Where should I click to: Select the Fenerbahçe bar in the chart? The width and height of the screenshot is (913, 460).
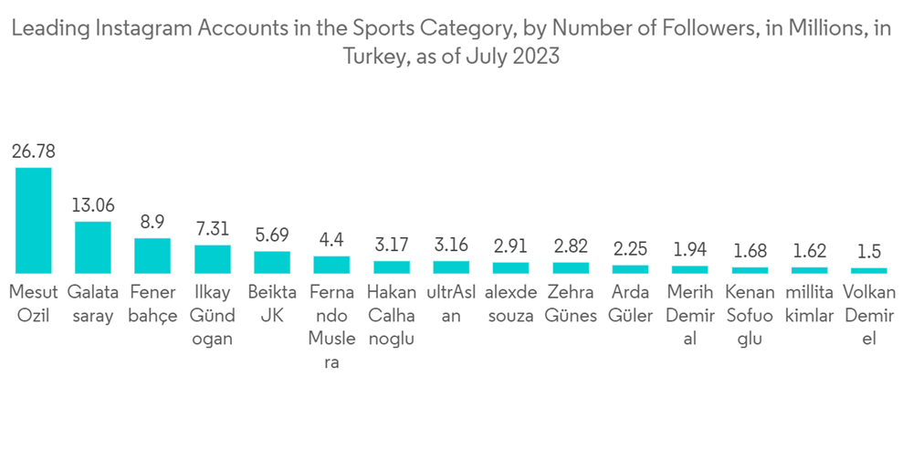[152, 256]
